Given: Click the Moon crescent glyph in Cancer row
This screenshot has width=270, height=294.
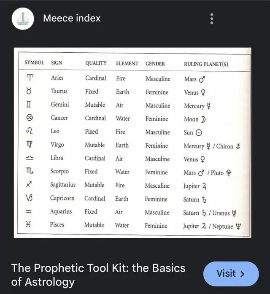Looking at the screenshot, I should coord(203,119).
